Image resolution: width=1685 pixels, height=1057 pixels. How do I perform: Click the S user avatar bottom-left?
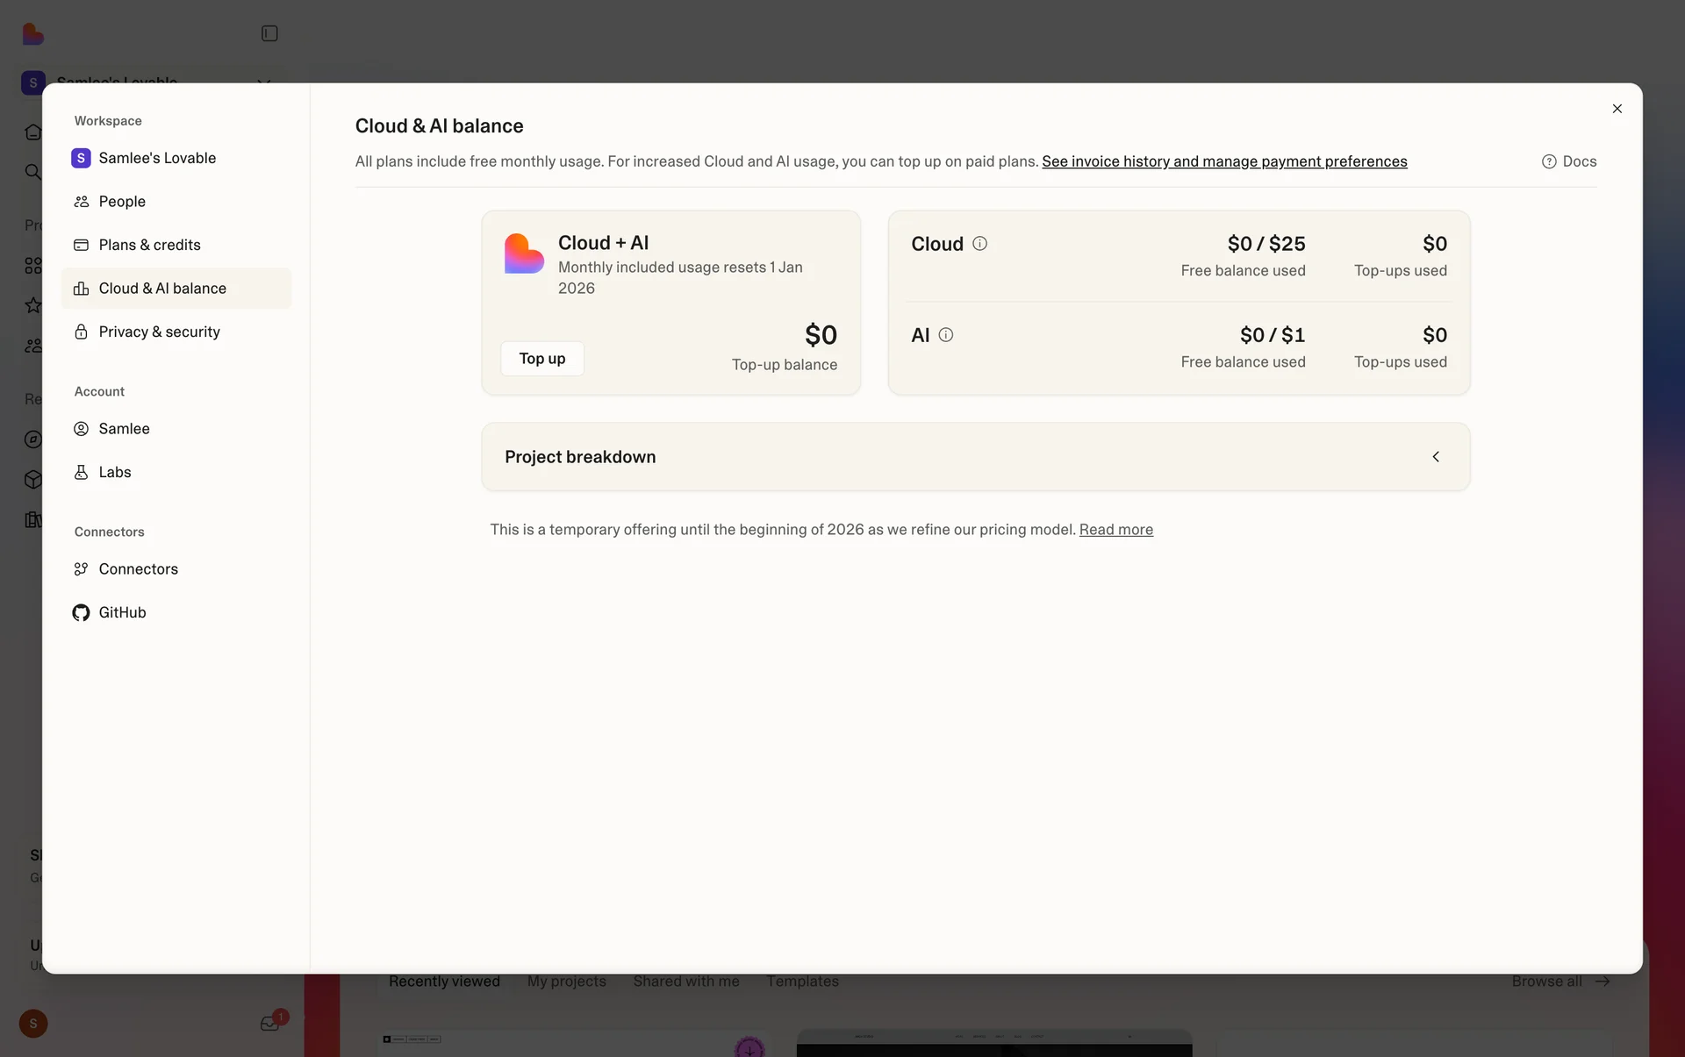[33, 1024]
